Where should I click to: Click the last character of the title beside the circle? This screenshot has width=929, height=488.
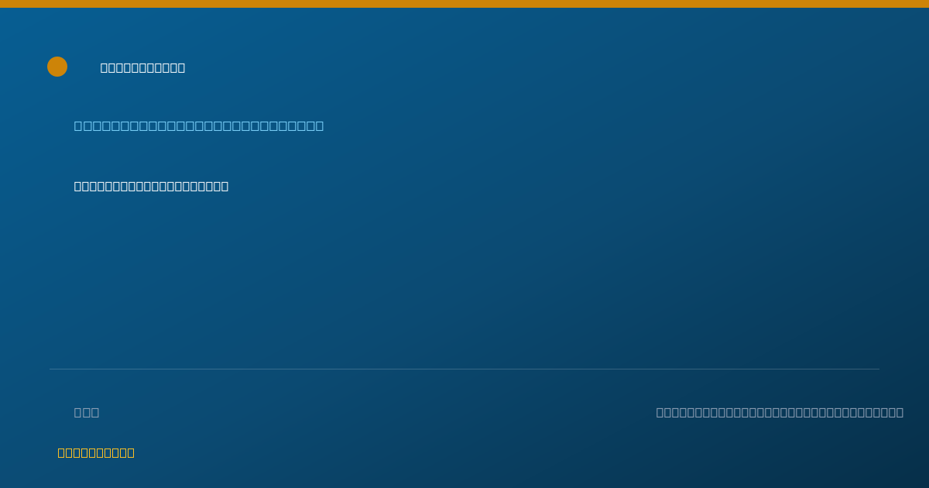click(181, 67)
